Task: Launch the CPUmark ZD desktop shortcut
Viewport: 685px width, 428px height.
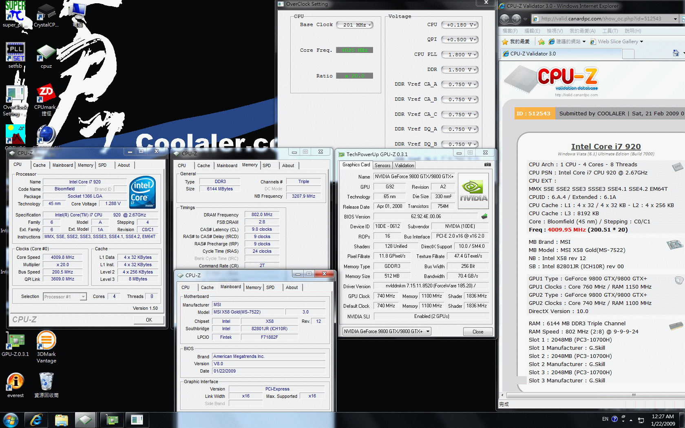Action: [x=46, y=100]
